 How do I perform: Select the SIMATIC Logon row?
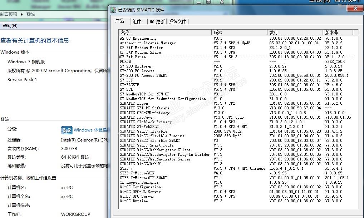[x=236, y=103]
